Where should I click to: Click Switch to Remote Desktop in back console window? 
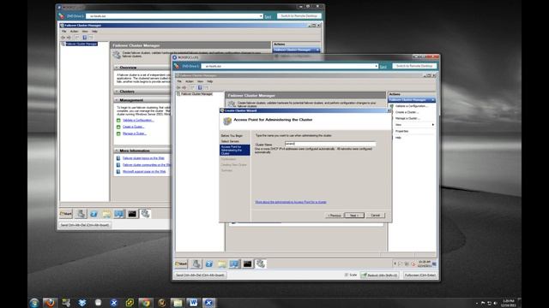[x=299, y=15]
